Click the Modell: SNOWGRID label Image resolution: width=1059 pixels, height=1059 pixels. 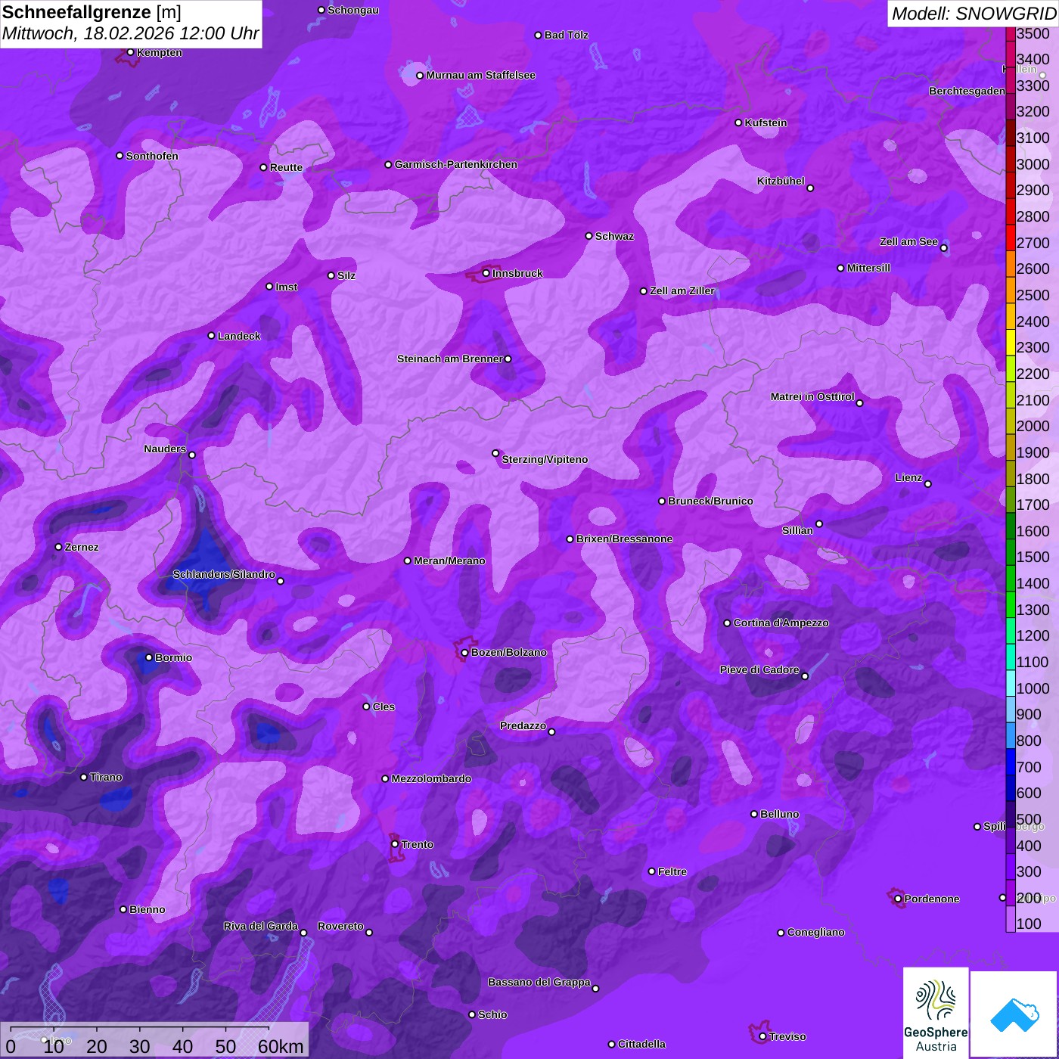click(x=974, y=14)
